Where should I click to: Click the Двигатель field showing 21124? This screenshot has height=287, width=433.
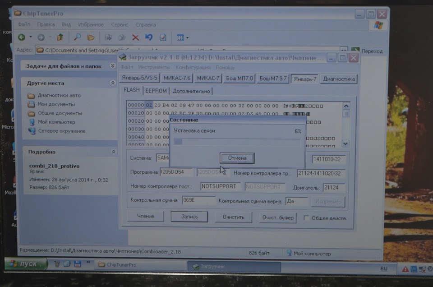pos(334,188)
